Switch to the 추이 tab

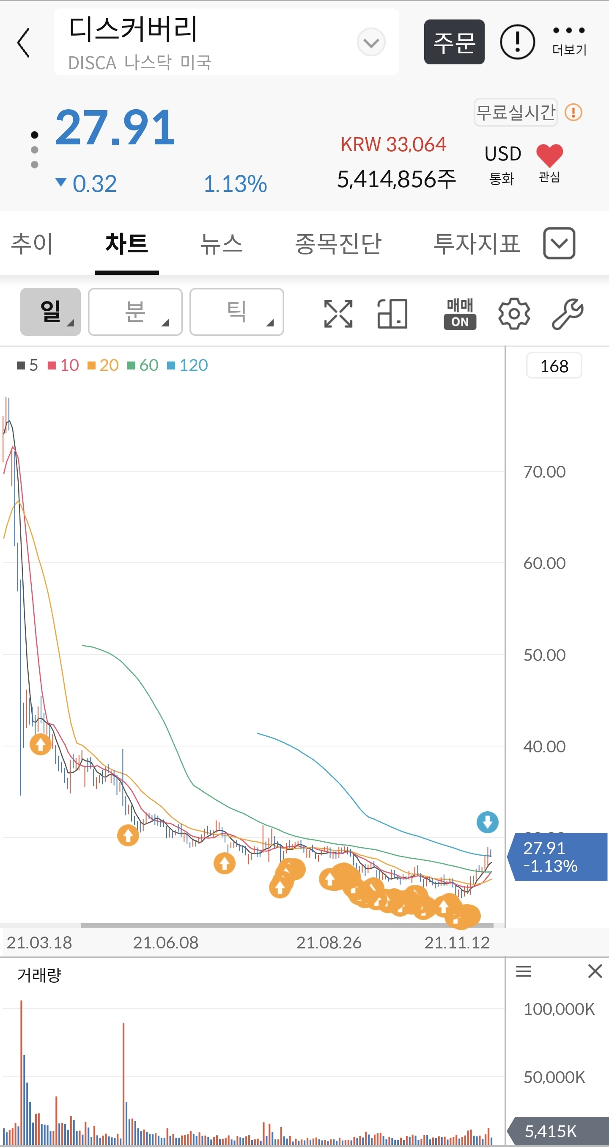click(x=32, y=244)
